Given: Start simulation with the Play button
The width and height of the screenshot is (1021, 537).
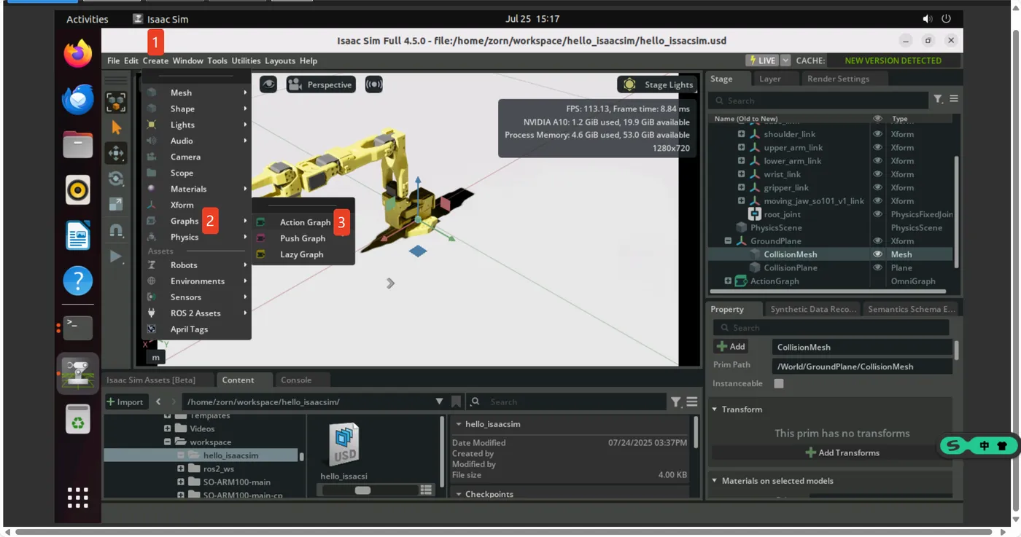Looking at the screenshot, I should (116, 256).
